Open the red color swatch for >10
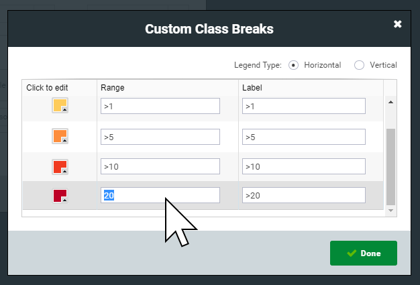Image resolution: width=420 pixels, height=285 pixels. pyautogui.click(x=60, y=167)
